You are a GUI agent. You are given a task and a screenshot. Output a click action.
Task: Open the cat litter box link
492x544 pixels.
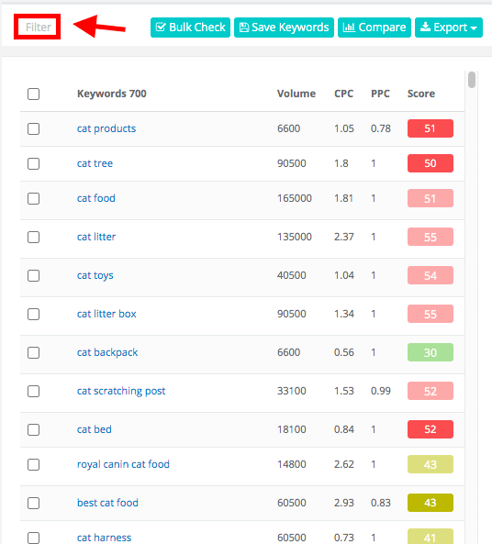coord(106,314)
